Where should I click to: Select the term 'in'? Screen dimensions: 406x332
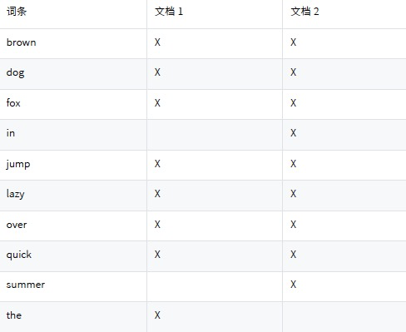coord(11,133)
